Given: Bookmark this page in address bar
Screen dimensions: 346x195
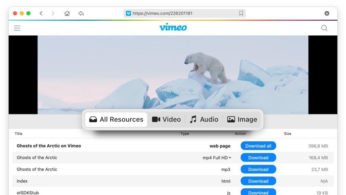Looking at the screenshot, I should (241, 13).
